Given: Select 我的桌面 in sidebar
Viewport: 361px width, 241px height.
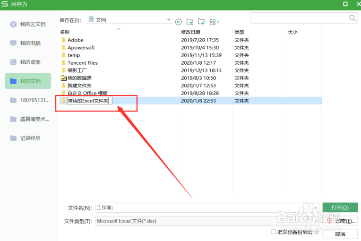Looking at the screenshot, I should [x=26, y=62].
